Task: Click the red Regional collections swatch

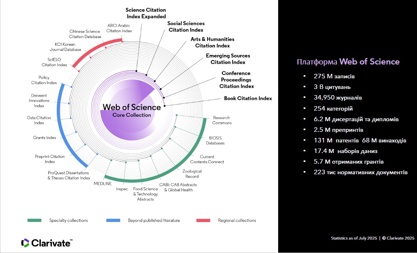Action: [203, 220]
